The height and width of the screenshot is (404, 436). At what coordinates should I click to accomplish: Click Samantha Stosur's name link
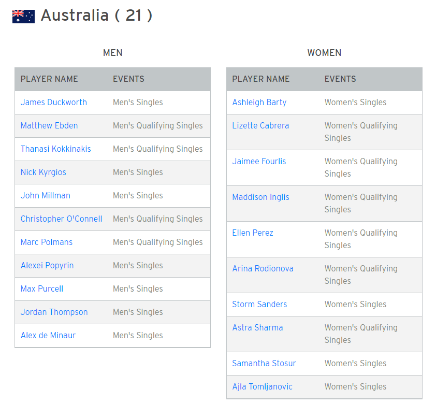click(x=264, y=364)
